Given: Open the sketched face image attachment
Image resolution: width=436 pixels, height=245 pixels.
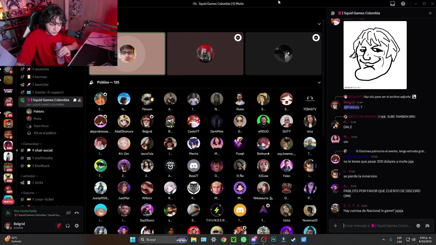Looking at the screenshot, I should point(375,55).
